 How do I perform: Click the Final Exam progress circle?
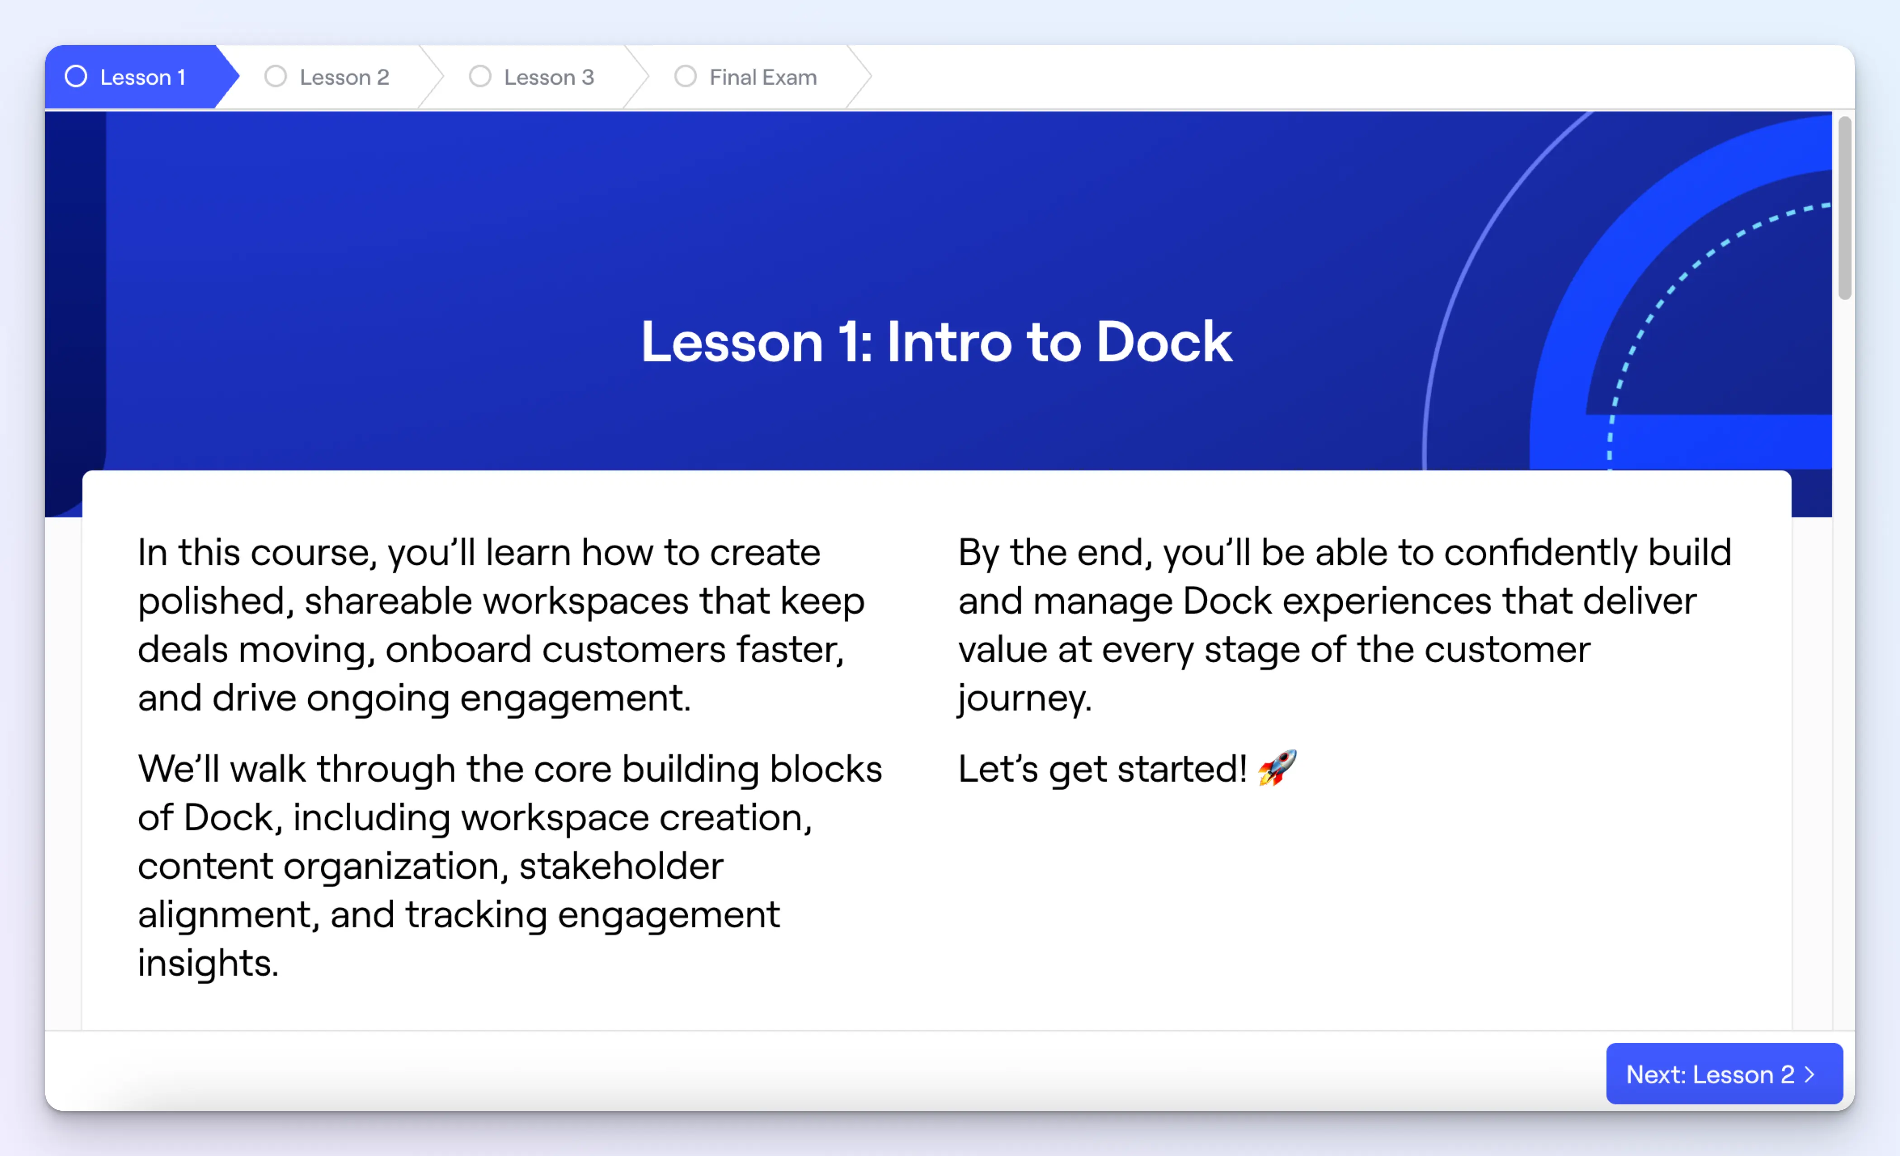pos(685,76)
